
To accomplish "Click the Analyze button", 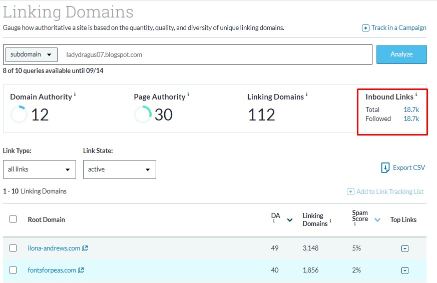I will click(x=401, y=54).
